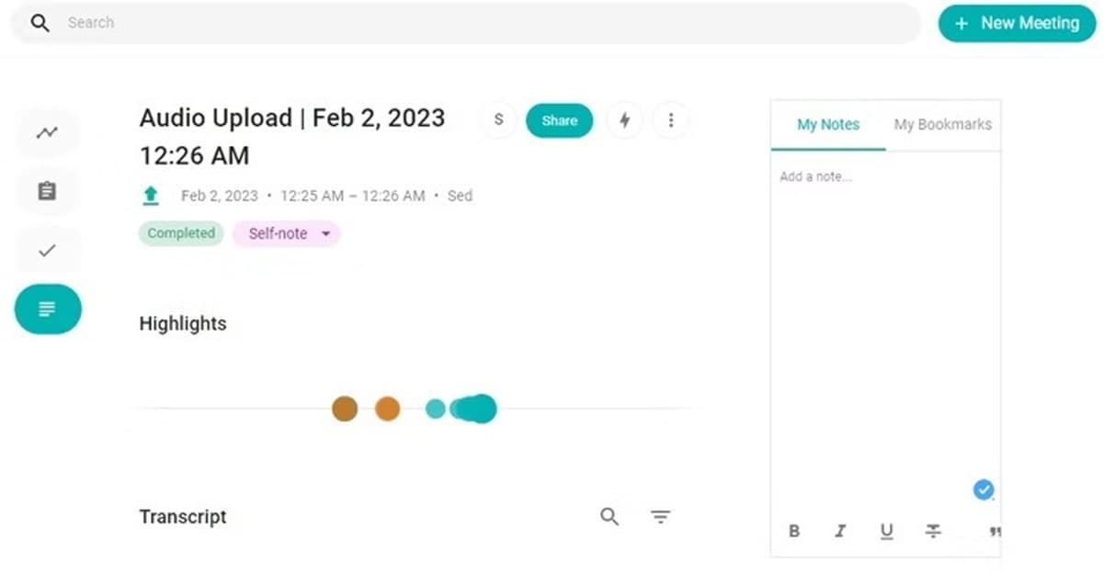Open the transcript sidebar icon
The width and height of the screenshot is (1103, 573).
coord(48,309)
